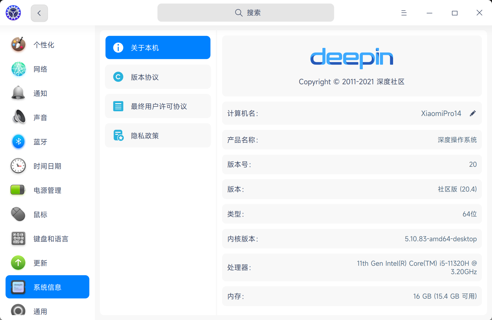
Task: Open 电源管理 power settings
Action: click(x=47, y=190)
